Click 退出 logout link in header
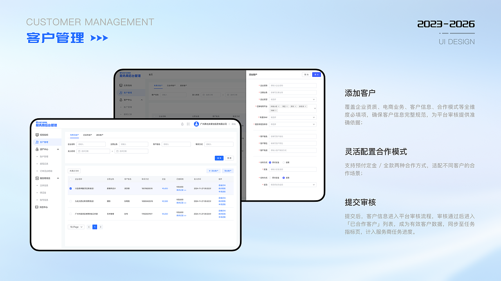The height and width of the screenshot is (281, 501). pyautogui.click(x=234, y=124)
